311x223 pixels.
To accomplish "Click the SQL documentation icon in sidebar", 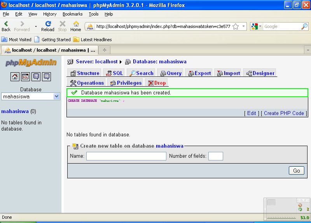I will coord(47,77).
